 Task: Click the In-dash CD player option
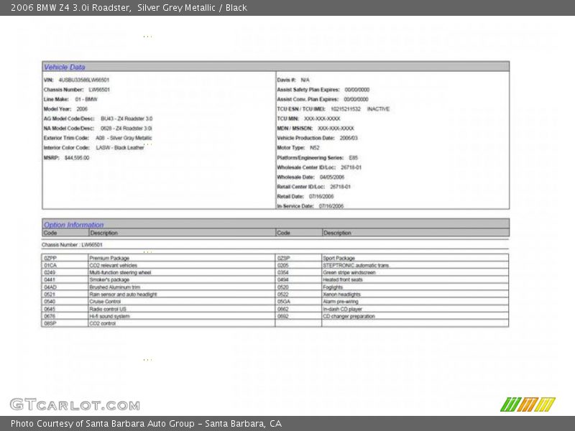[343, 310]
